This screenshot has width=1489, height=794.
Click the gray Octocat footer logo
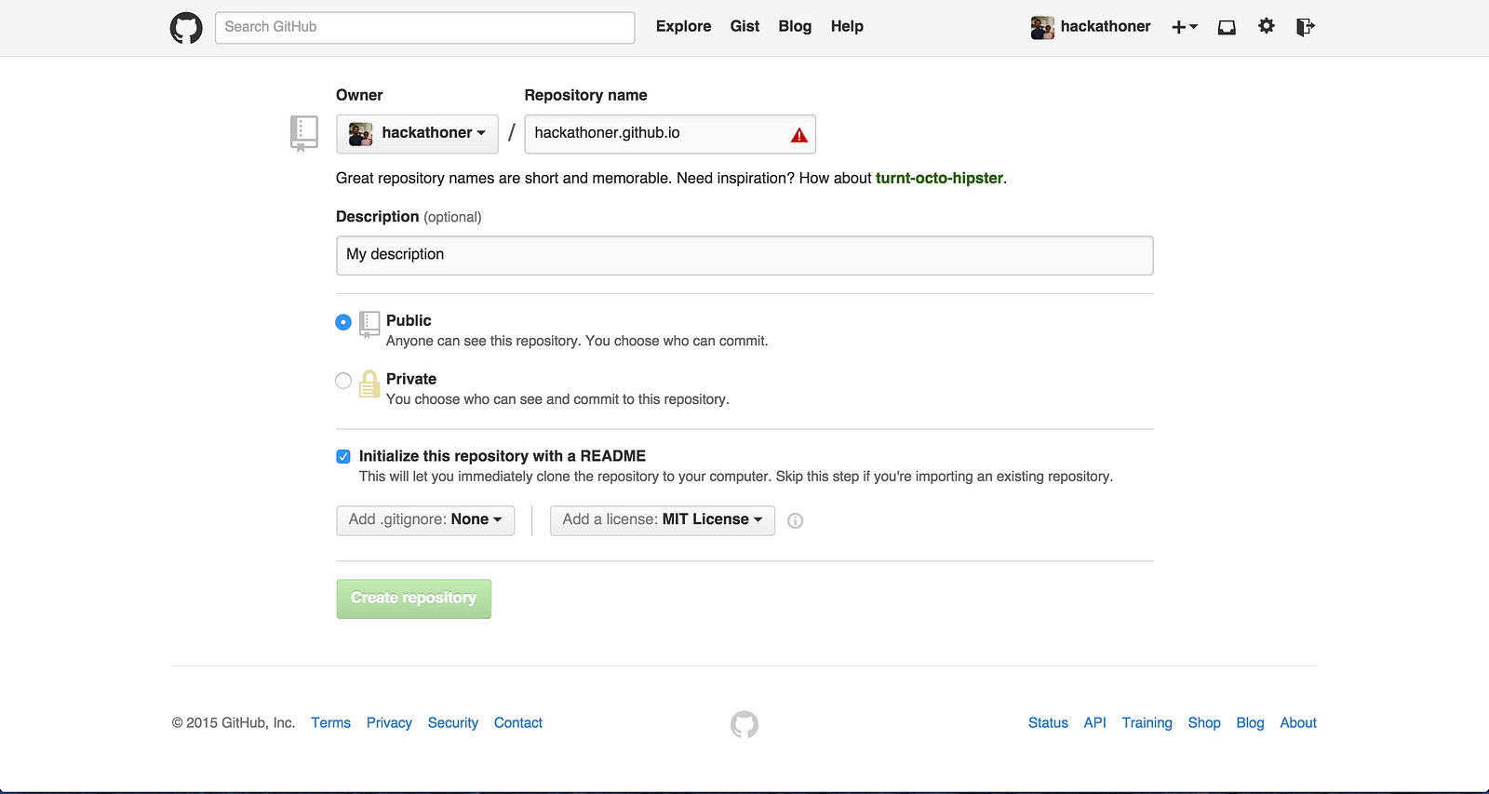(x=744, y=724)
